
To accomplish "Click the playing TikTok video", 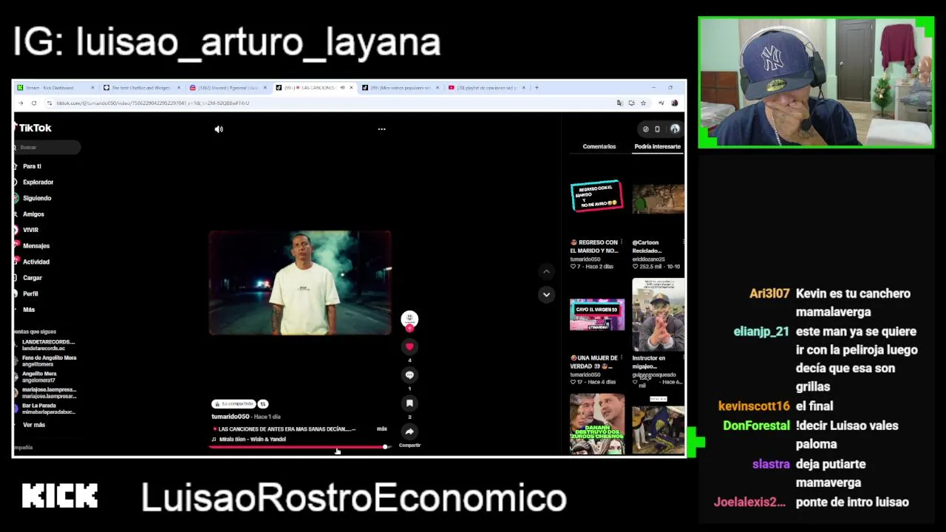I will coord(300,283).
